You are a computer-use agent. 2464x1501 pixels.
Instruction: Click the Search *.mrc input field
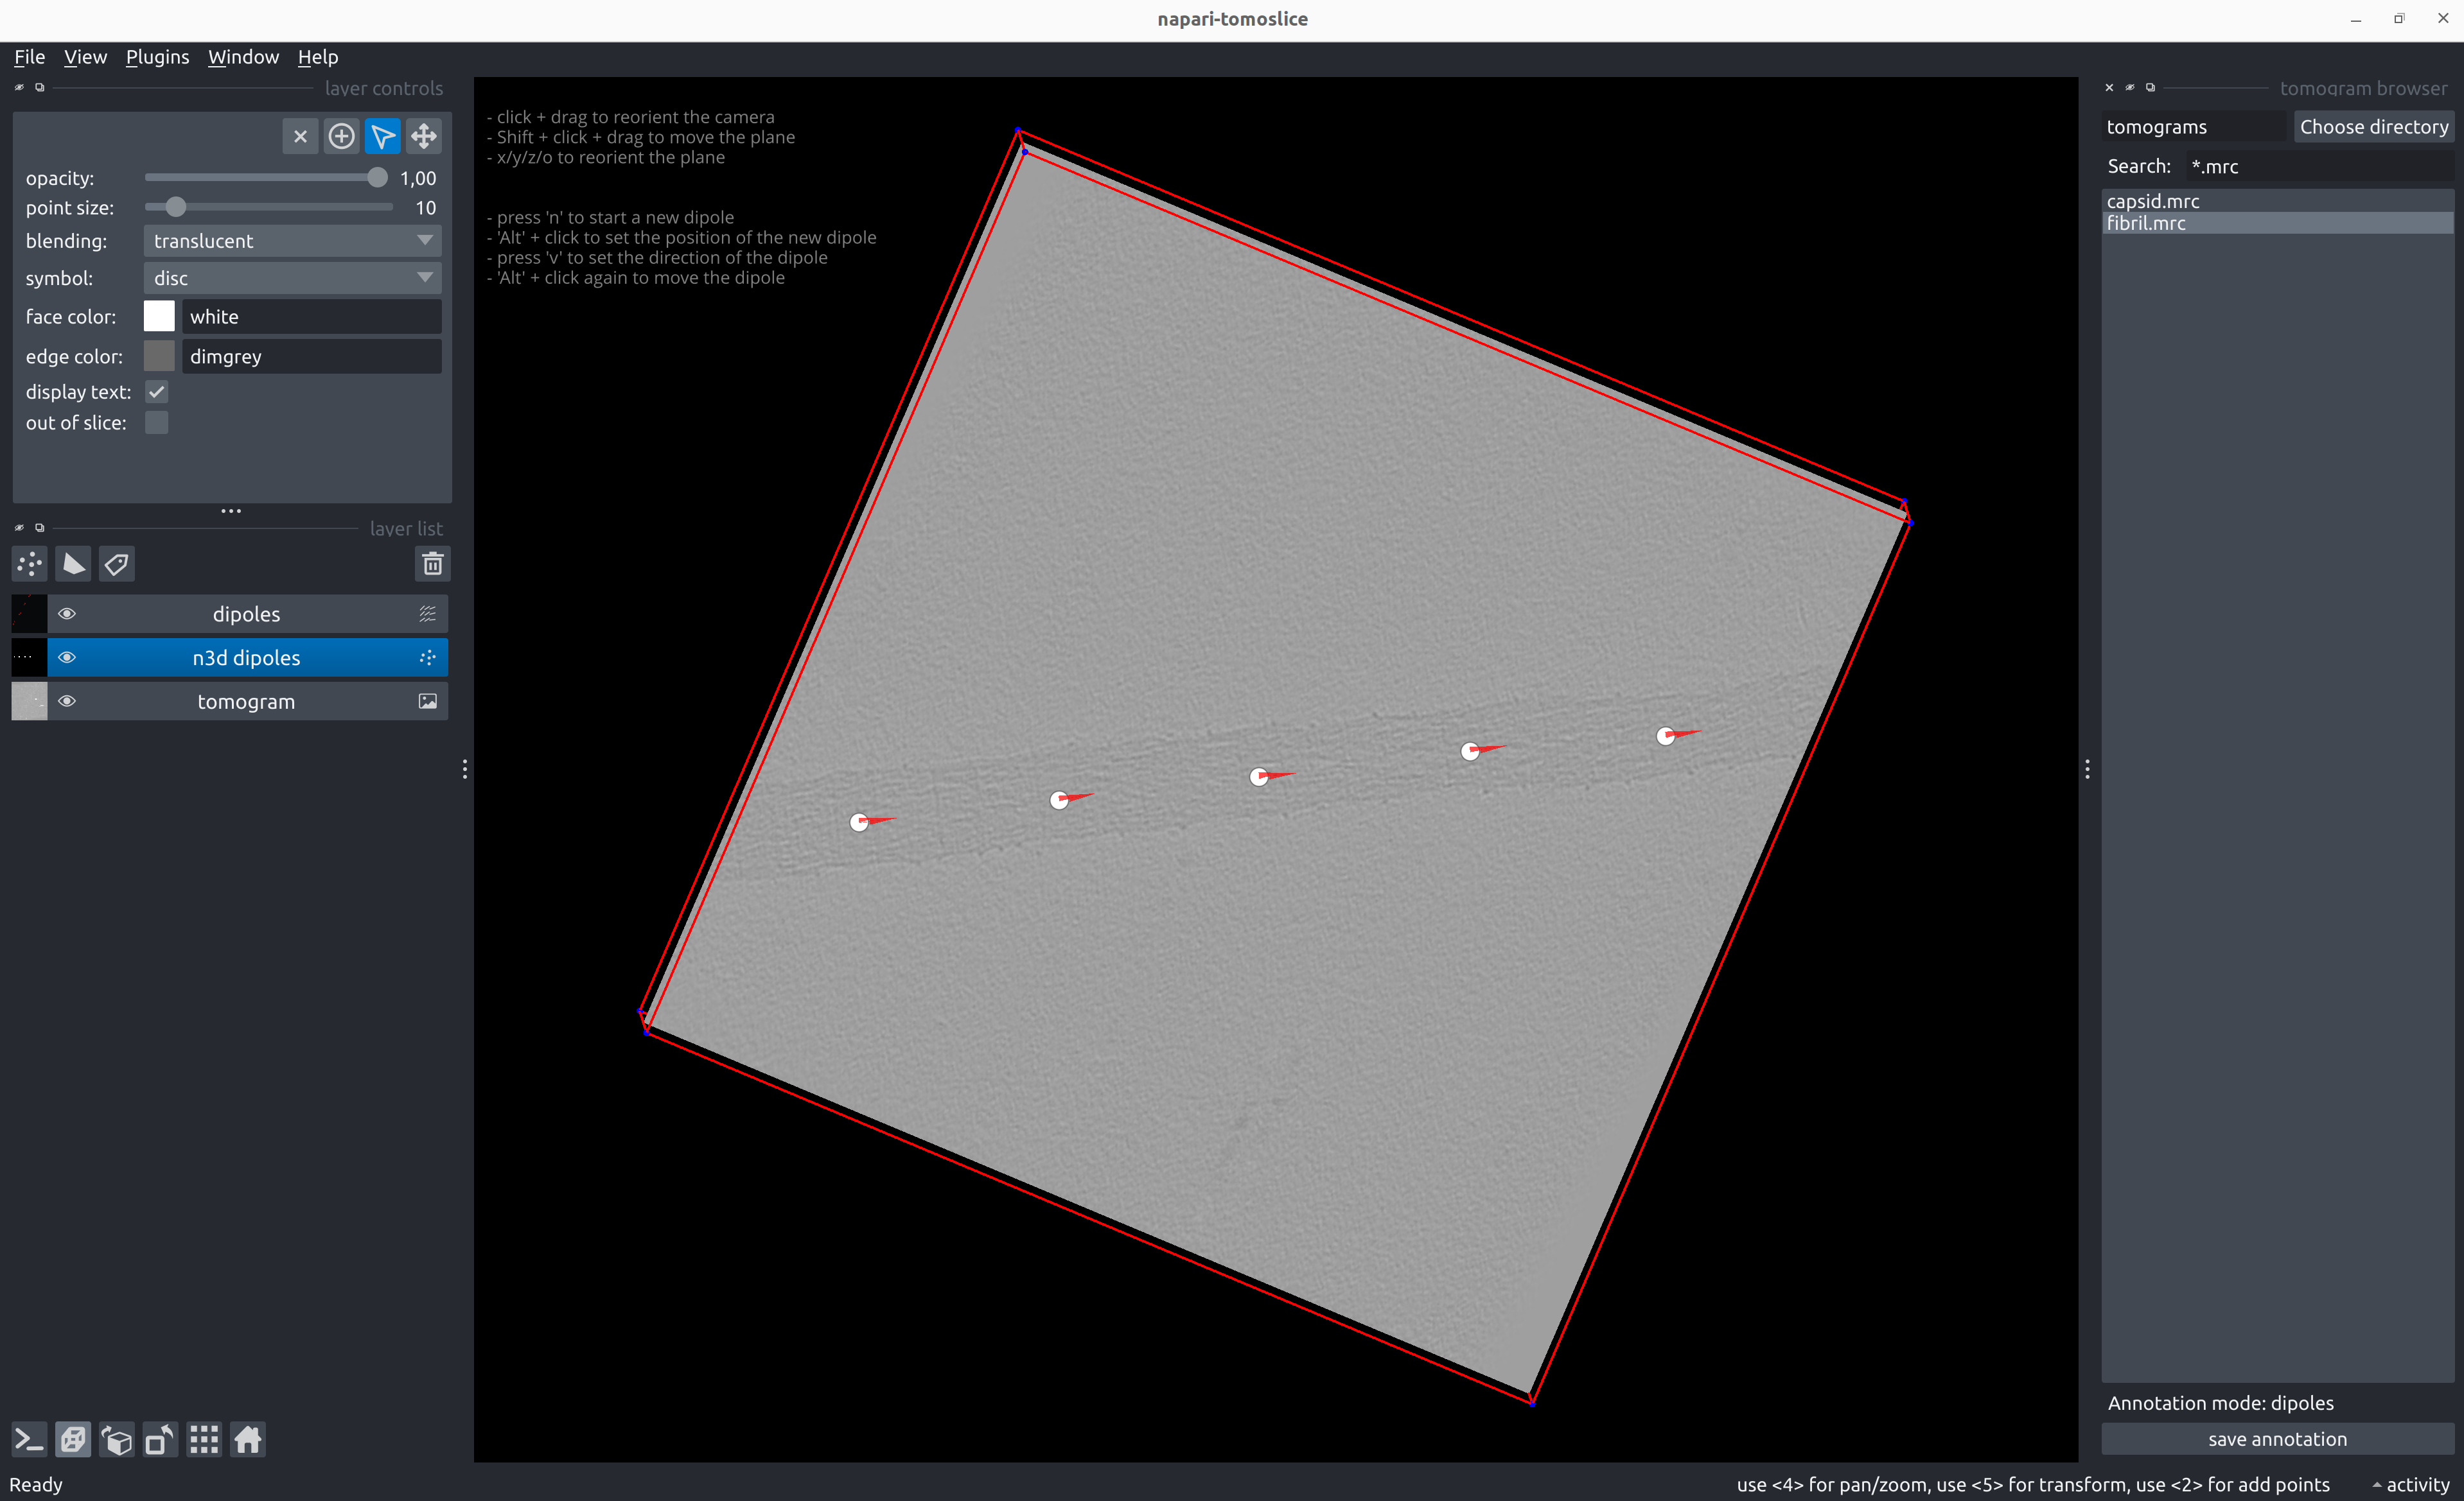coord(2320,166)
